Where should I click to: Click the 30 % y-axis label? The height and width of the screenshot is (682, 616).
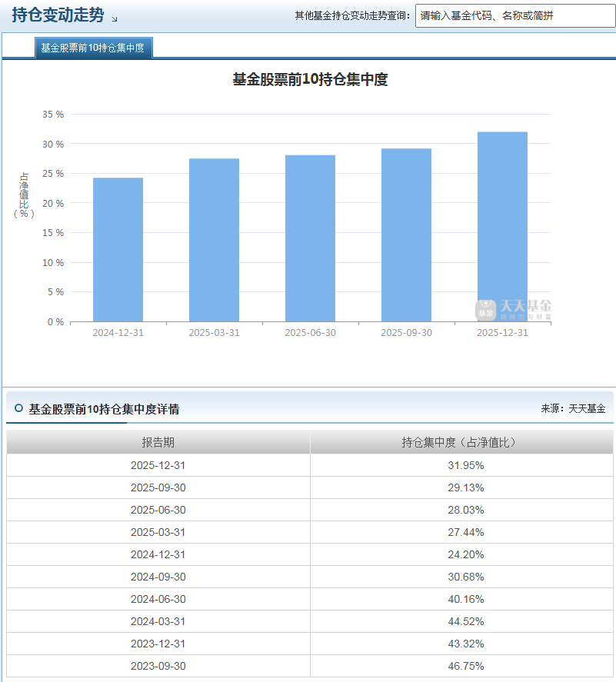(53, 144)
